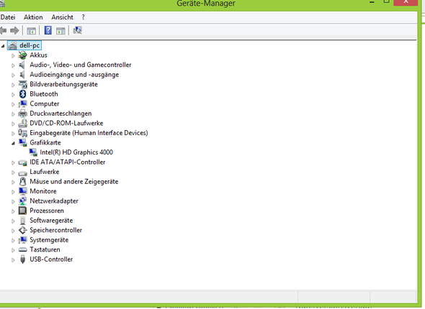Click the Intel(R) HD Graphics 4000 icon
This screenshot has width=425, height=309.
click(33, 152)
